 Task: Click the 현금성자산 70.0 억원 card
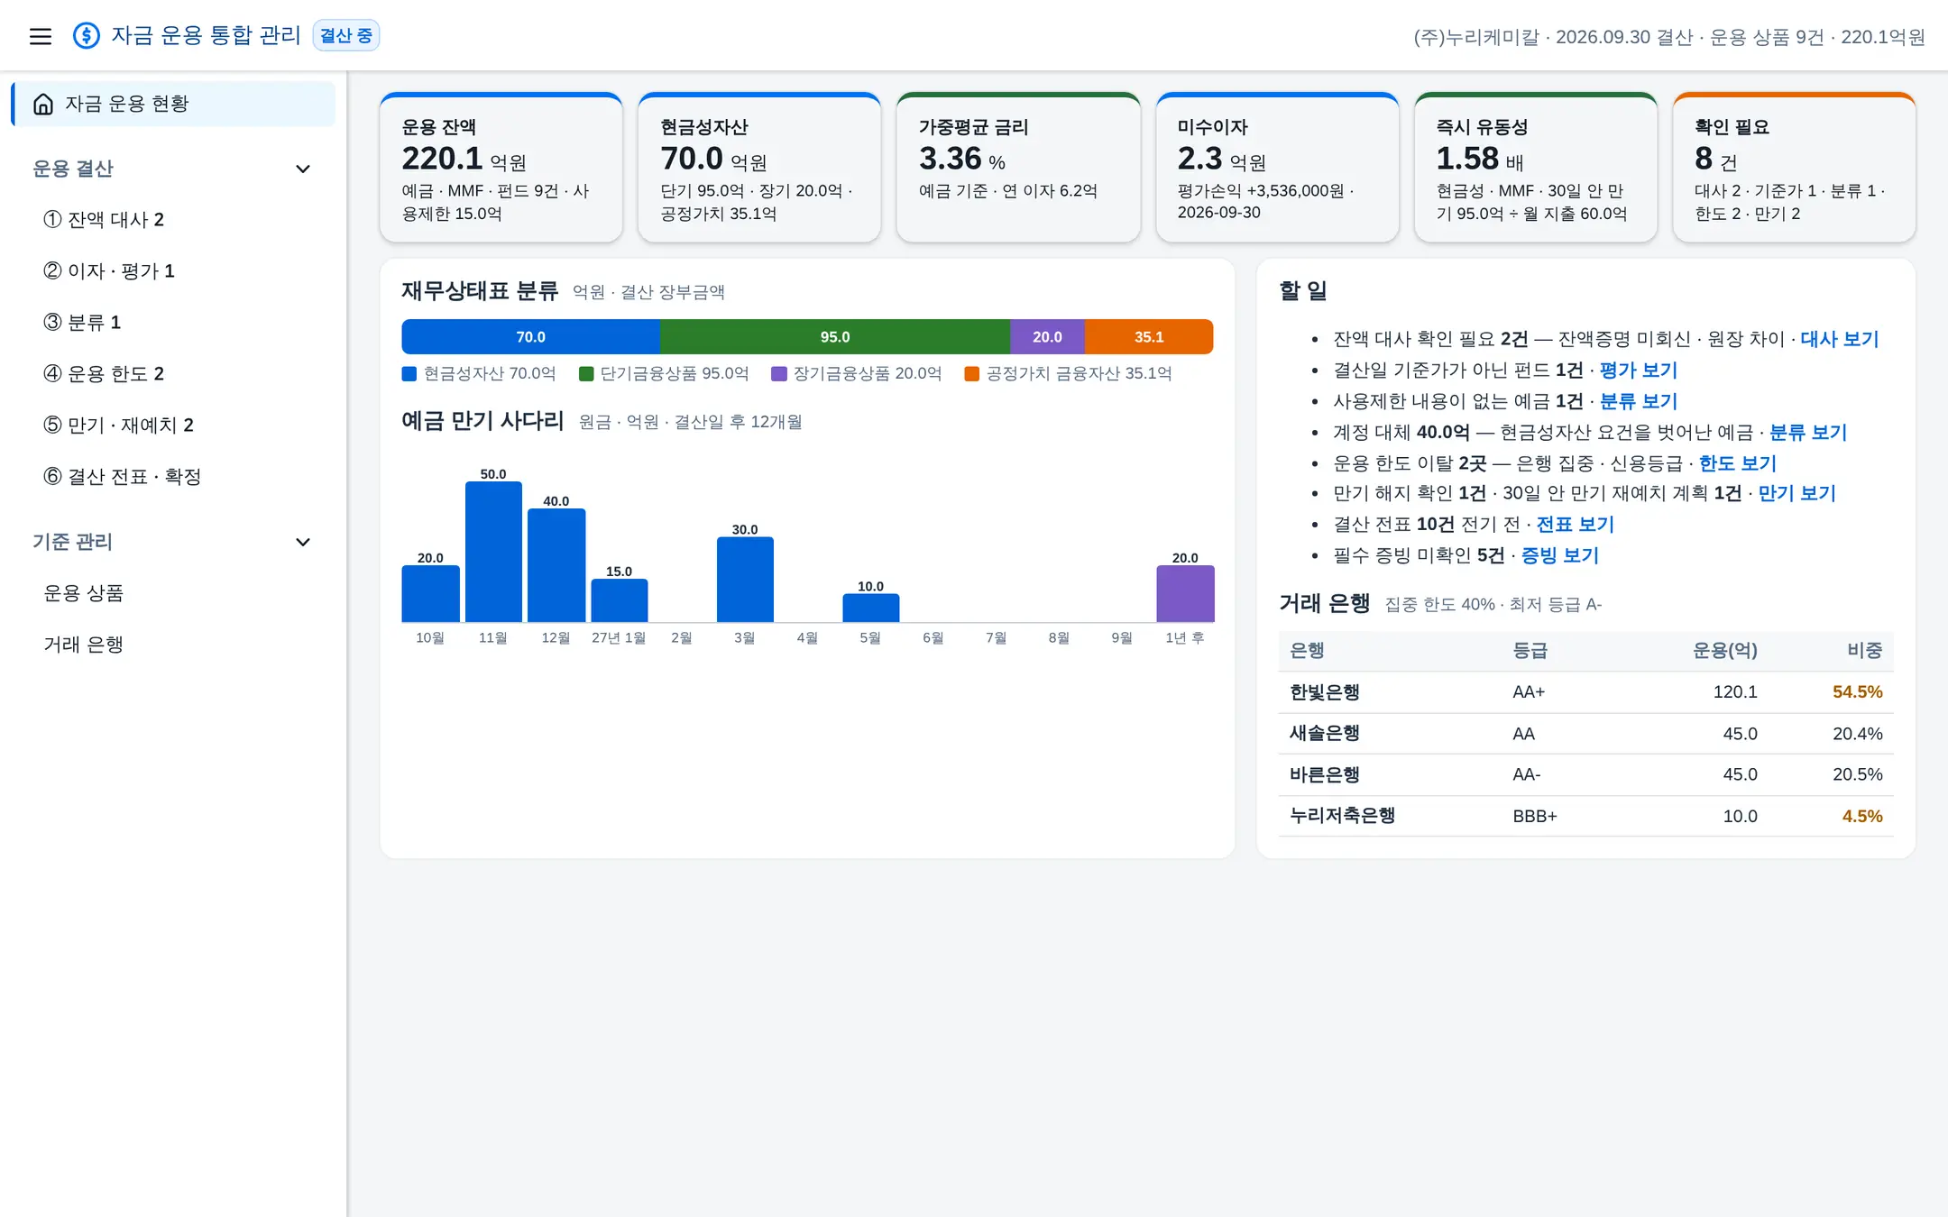(x=759, y=168)
